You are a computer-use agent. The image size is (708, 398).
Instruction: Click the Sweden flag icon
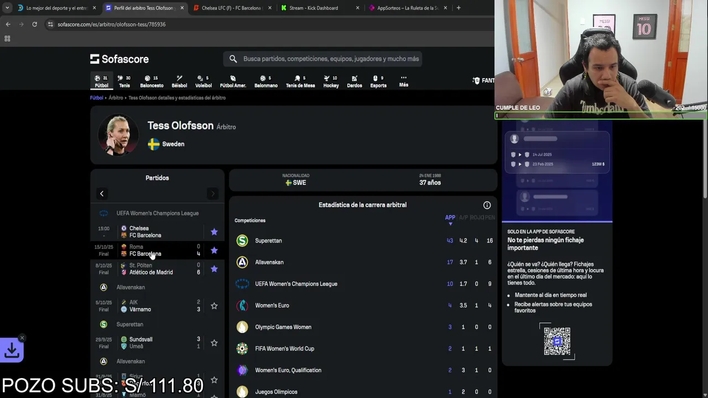pyautogui.click(x=153, y=144)
